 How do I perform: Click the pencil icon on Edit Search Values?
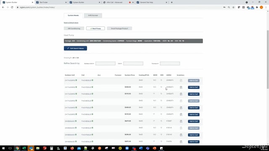tap(68, 48)
